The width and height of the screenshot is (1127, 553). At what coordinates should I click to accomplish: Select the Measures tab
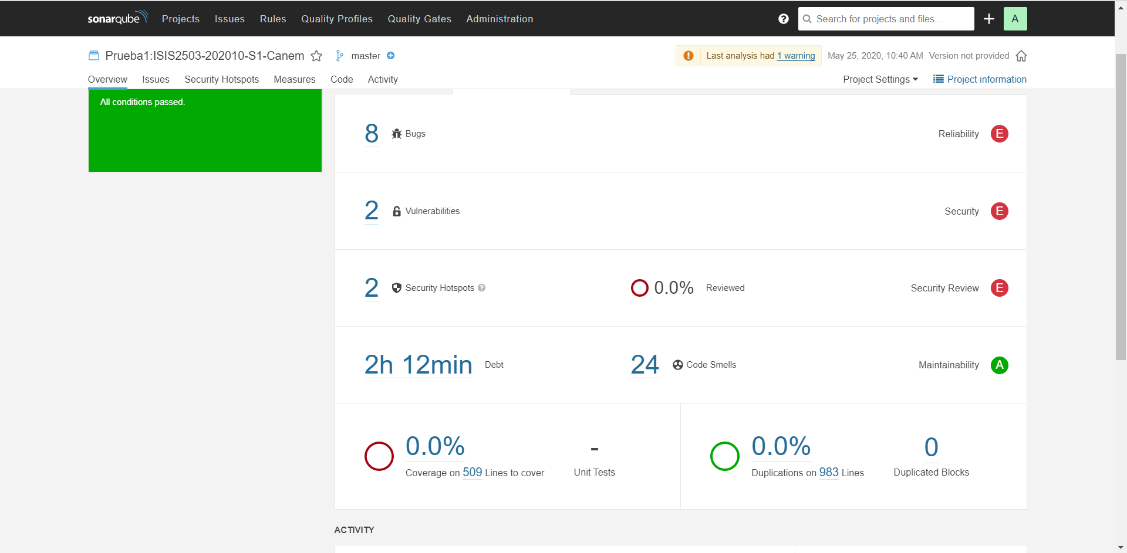pos(295,79)
